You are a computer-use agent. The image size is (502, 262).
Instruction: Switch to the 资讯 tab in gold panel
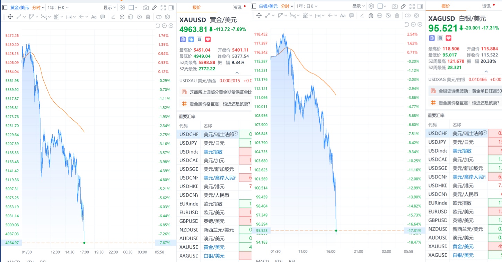(x=238, y=7)
